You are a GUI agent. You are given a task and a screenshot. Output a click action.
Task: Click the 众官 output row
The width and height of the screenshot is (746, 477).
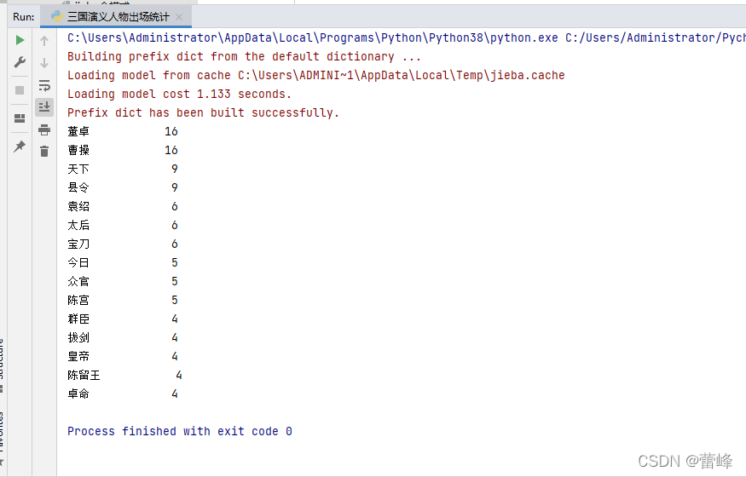coord(123,282)
